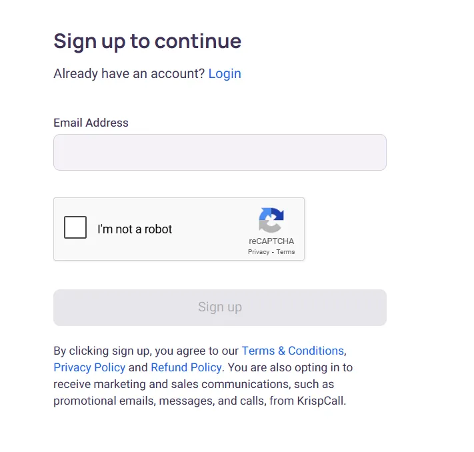Click the "I'm not a robot" label text
Viewport: 474px width, 452px height.
coord(135,229)
